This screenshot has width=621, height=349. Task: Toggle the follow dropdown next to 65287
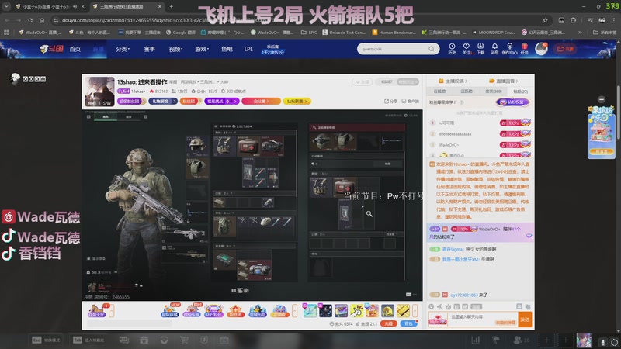tap(408, 82)
